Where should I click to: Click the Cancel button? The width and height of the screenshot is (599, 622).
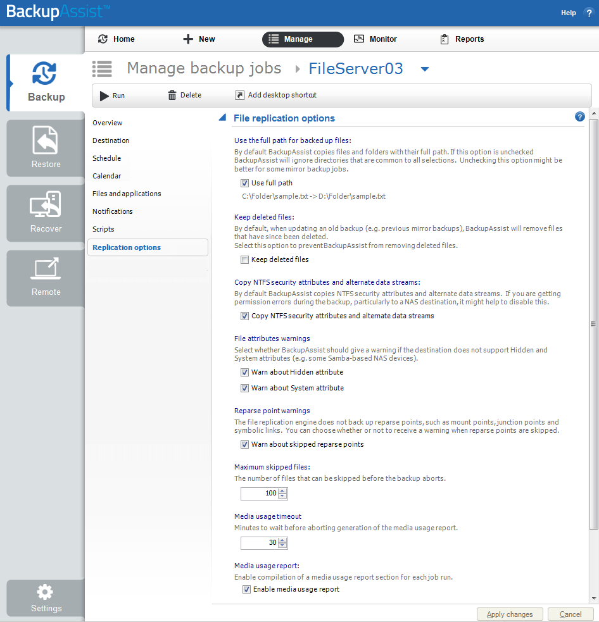click(571, 614)
